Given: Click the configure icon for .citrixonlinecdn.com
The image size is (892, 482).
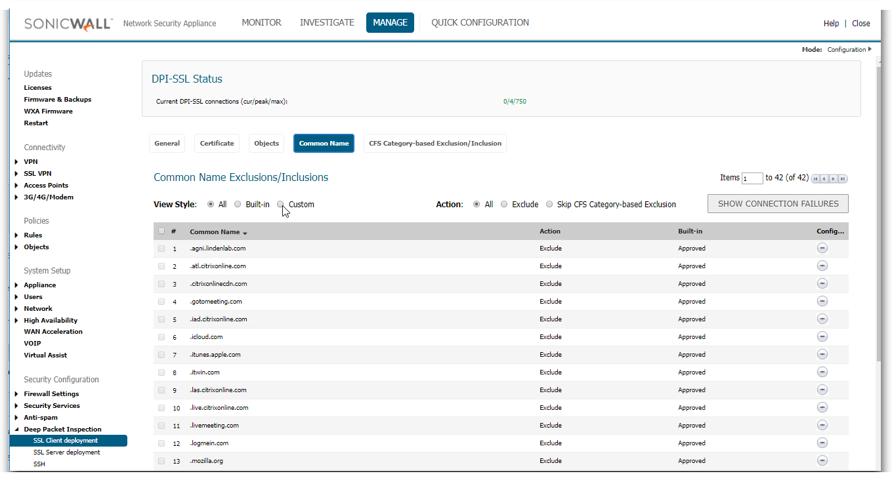Looking at the screenshot, I should [822, 283].
